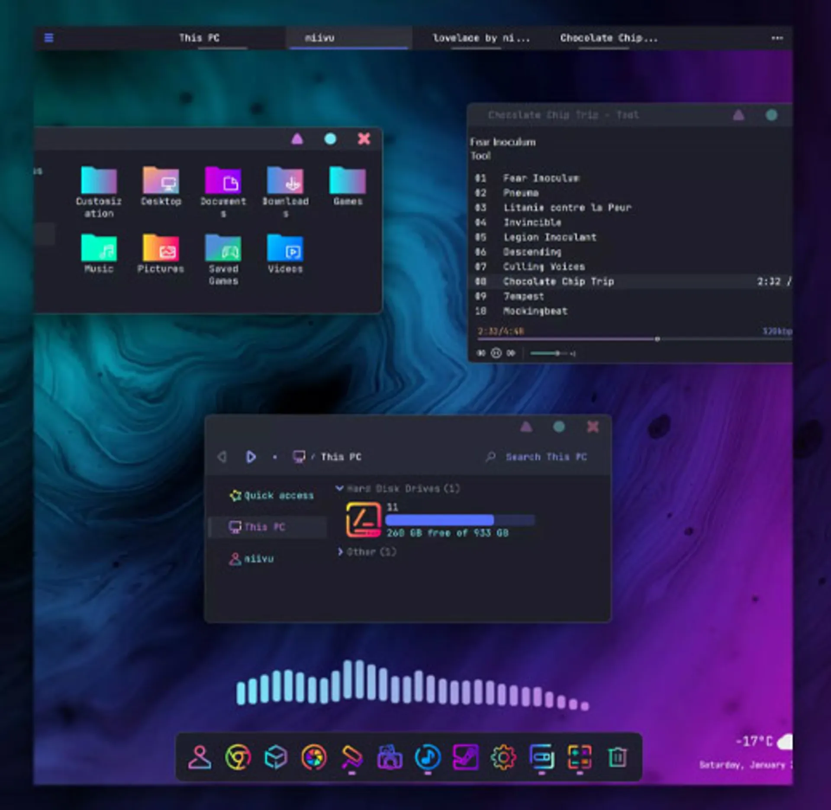Click the -17°C weather widget

coord(763,741)
